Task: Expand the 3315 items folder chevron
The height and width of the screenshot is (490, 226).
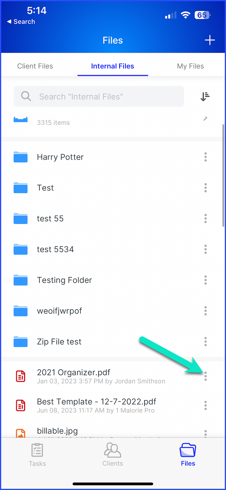Action: pyautogui.click(x=205, y=119)
